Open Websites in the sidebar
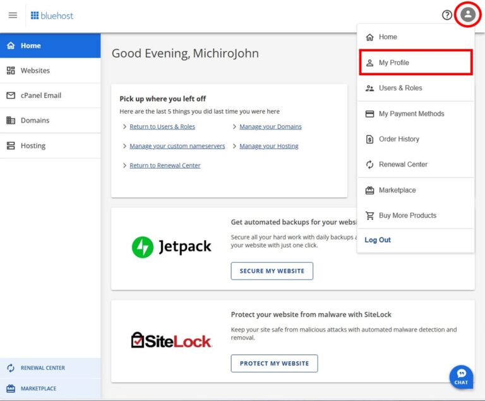 (x=50, y=71)
